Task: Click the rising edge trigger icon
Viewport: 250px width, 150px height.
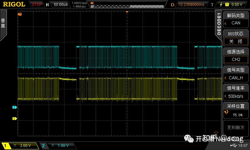Action: click(222, 4)
